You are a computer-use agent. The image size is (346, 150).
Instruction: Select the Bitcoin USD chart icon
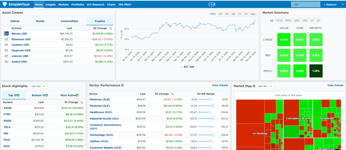pyautogui.click(x=6, y=34)
